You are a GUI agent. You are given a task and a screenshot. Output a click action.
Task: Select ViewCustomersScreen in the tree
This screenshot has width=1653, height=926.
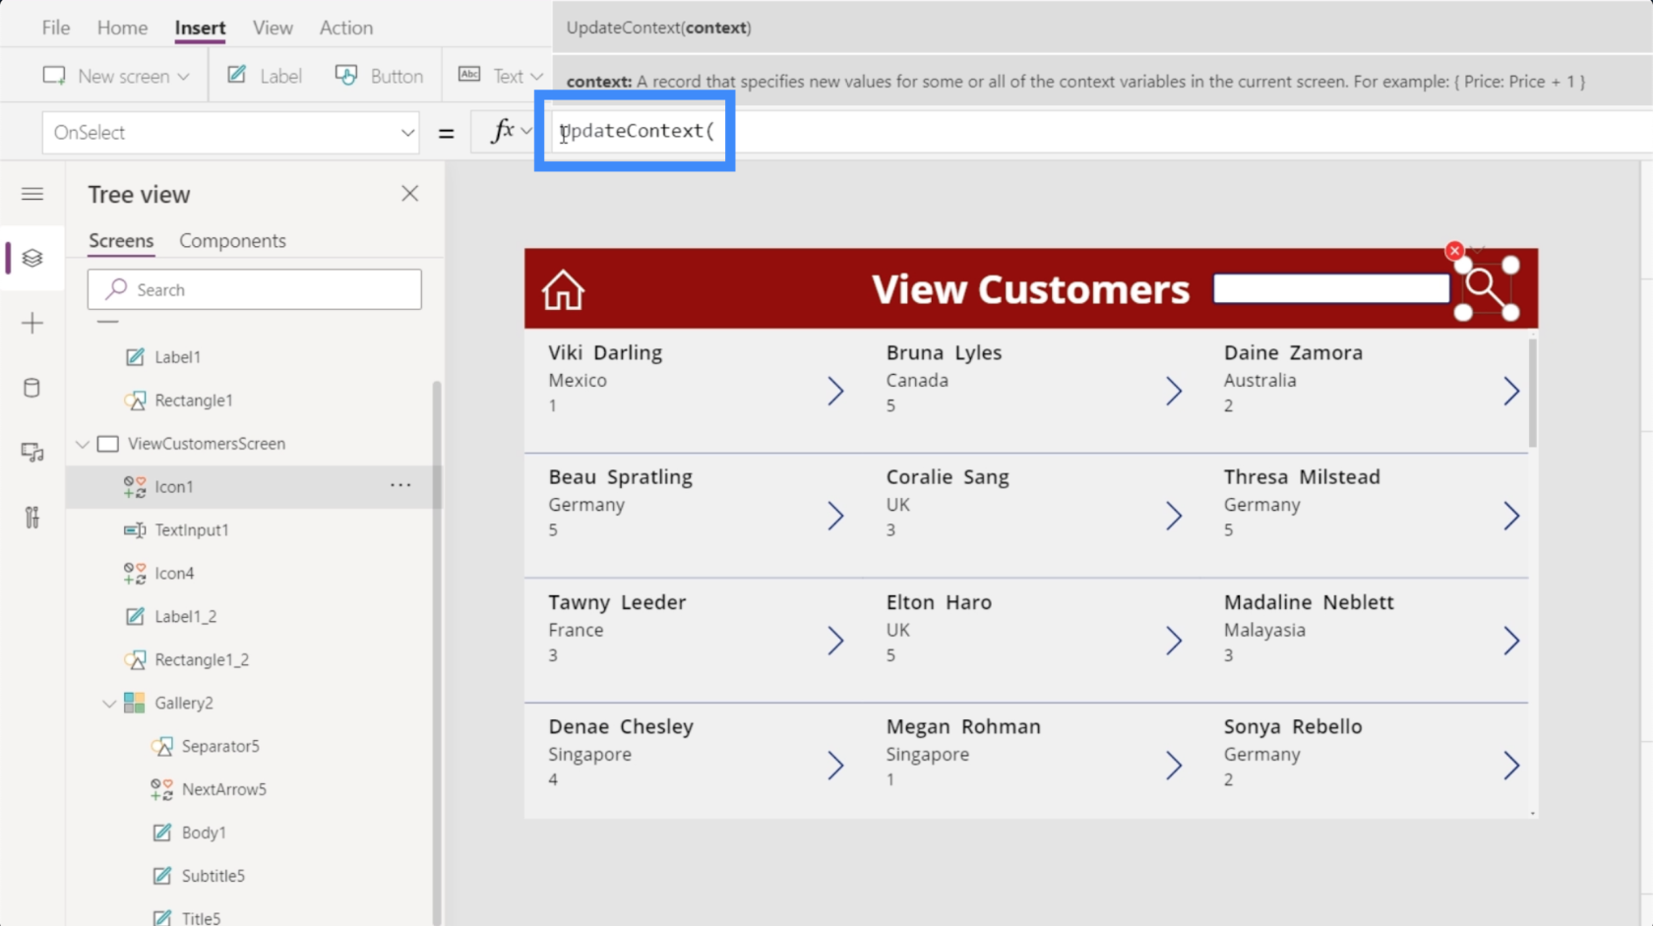pos(207,444)
